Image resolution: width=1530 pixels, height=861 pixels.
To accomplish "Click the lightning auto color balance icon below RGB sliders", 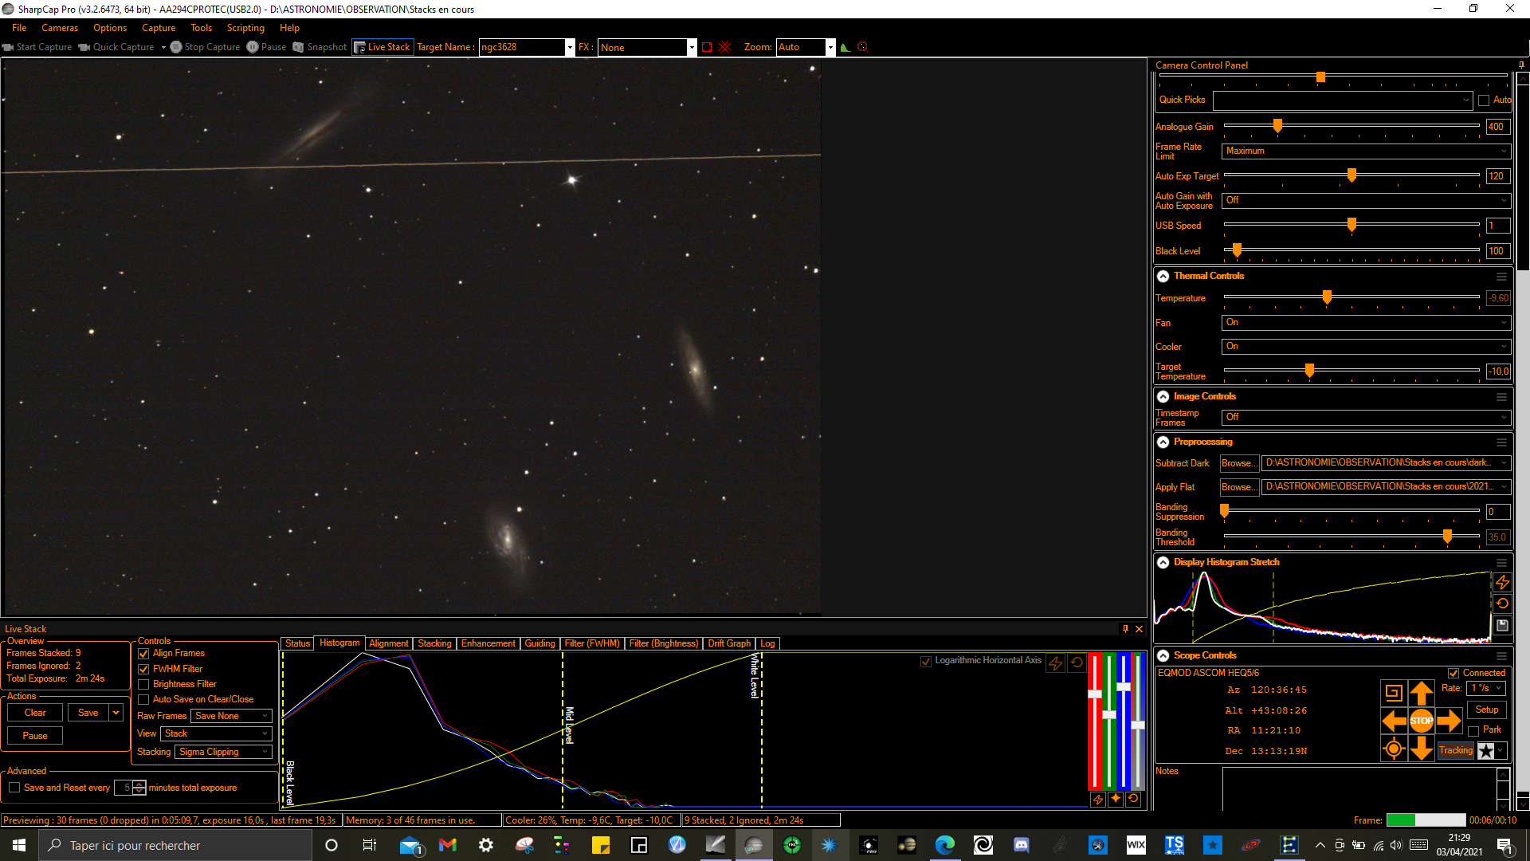I will click(x=1098, y=799).
